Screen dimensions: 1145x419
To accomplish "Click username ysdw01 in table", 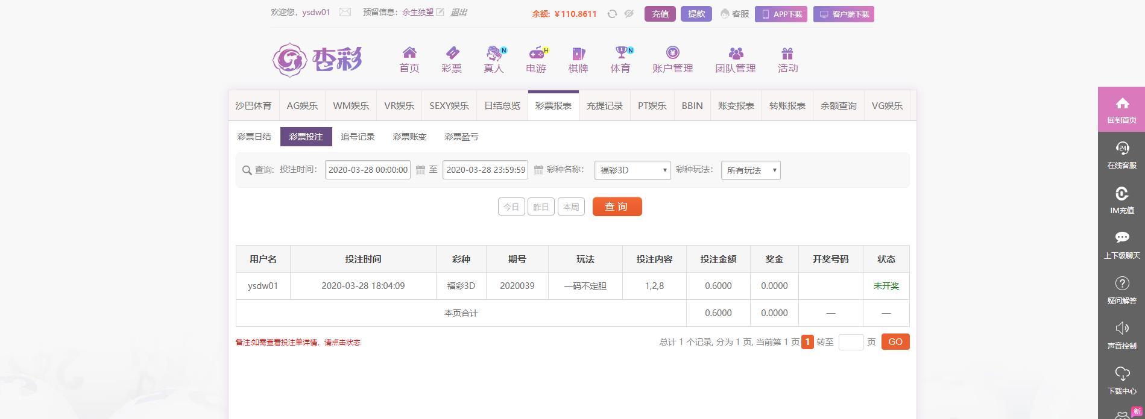I will click(263, 286).
